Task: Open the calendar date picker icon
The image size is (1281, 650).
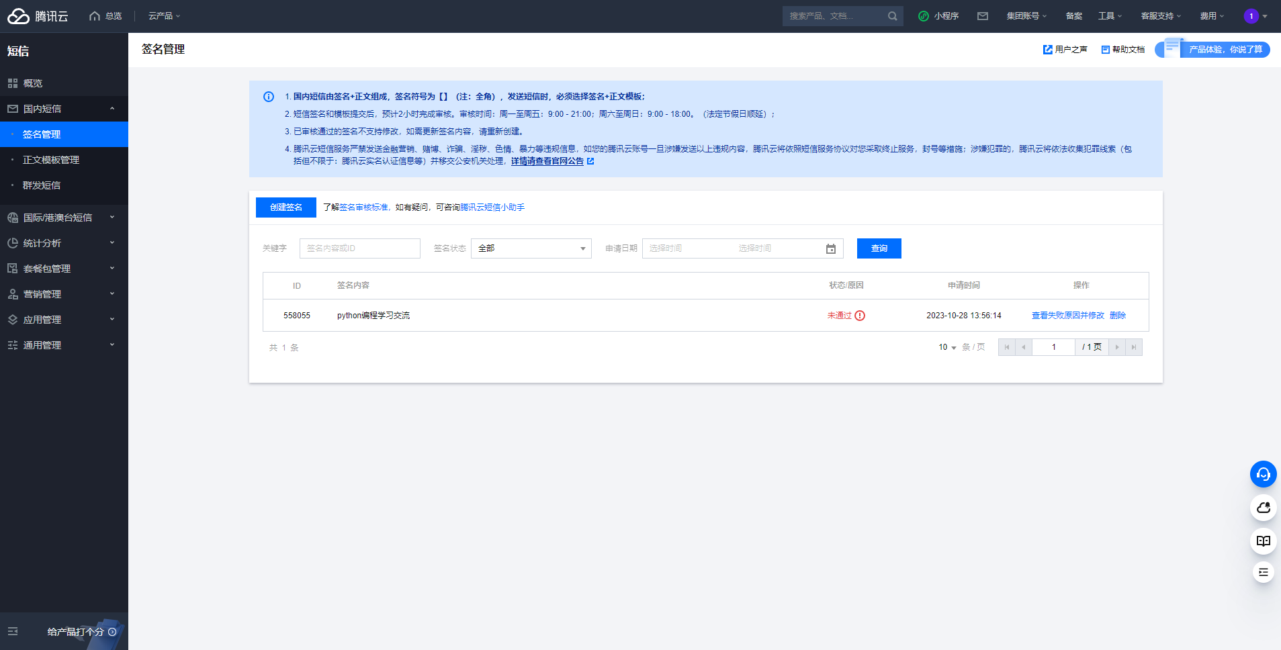Action: coord(831,248)
